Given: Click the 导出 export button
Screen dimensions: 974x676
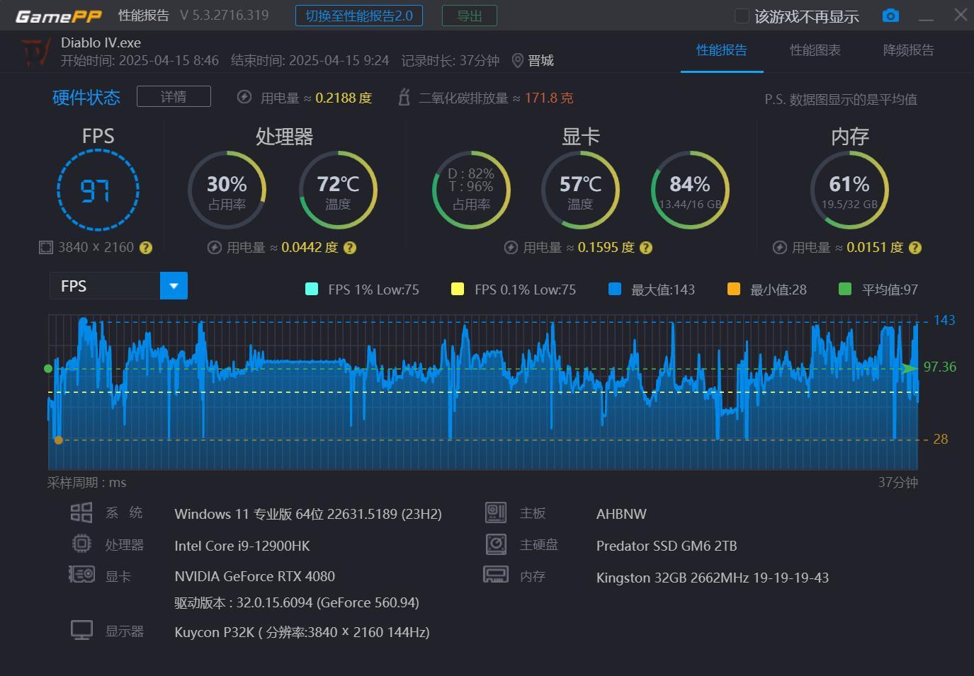Looking at the screenshot, I should 470,16.
